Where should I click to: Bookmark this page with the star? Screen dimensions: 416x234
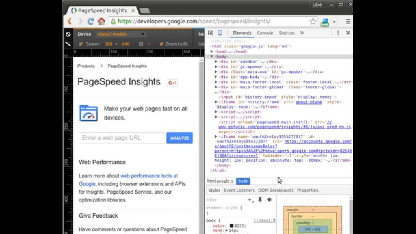pyautogui.click(x=313, y=21)
